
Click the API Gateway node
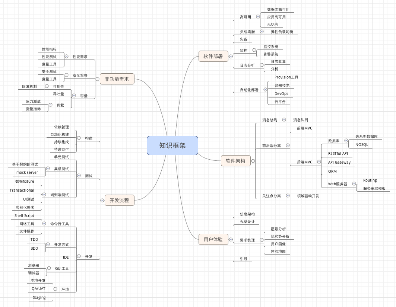click(x=339, y=163)
